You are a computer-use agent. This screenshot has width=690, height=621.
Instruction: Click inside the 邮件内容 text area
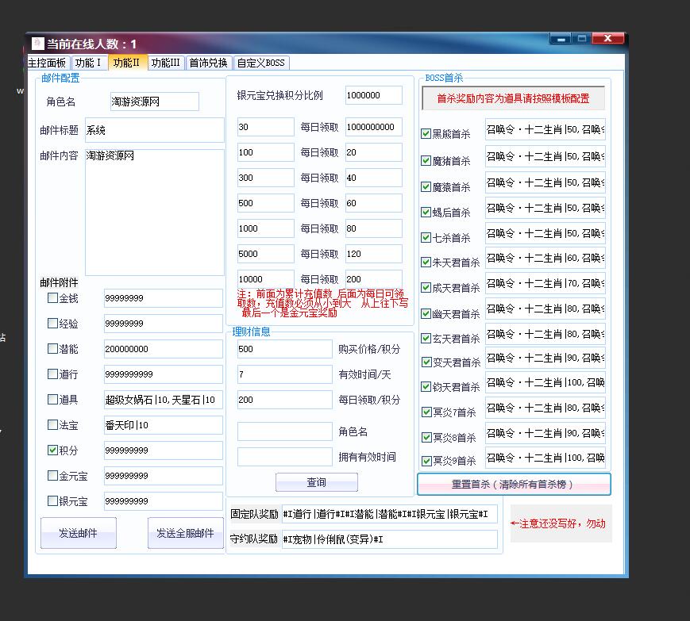point(154,210)
